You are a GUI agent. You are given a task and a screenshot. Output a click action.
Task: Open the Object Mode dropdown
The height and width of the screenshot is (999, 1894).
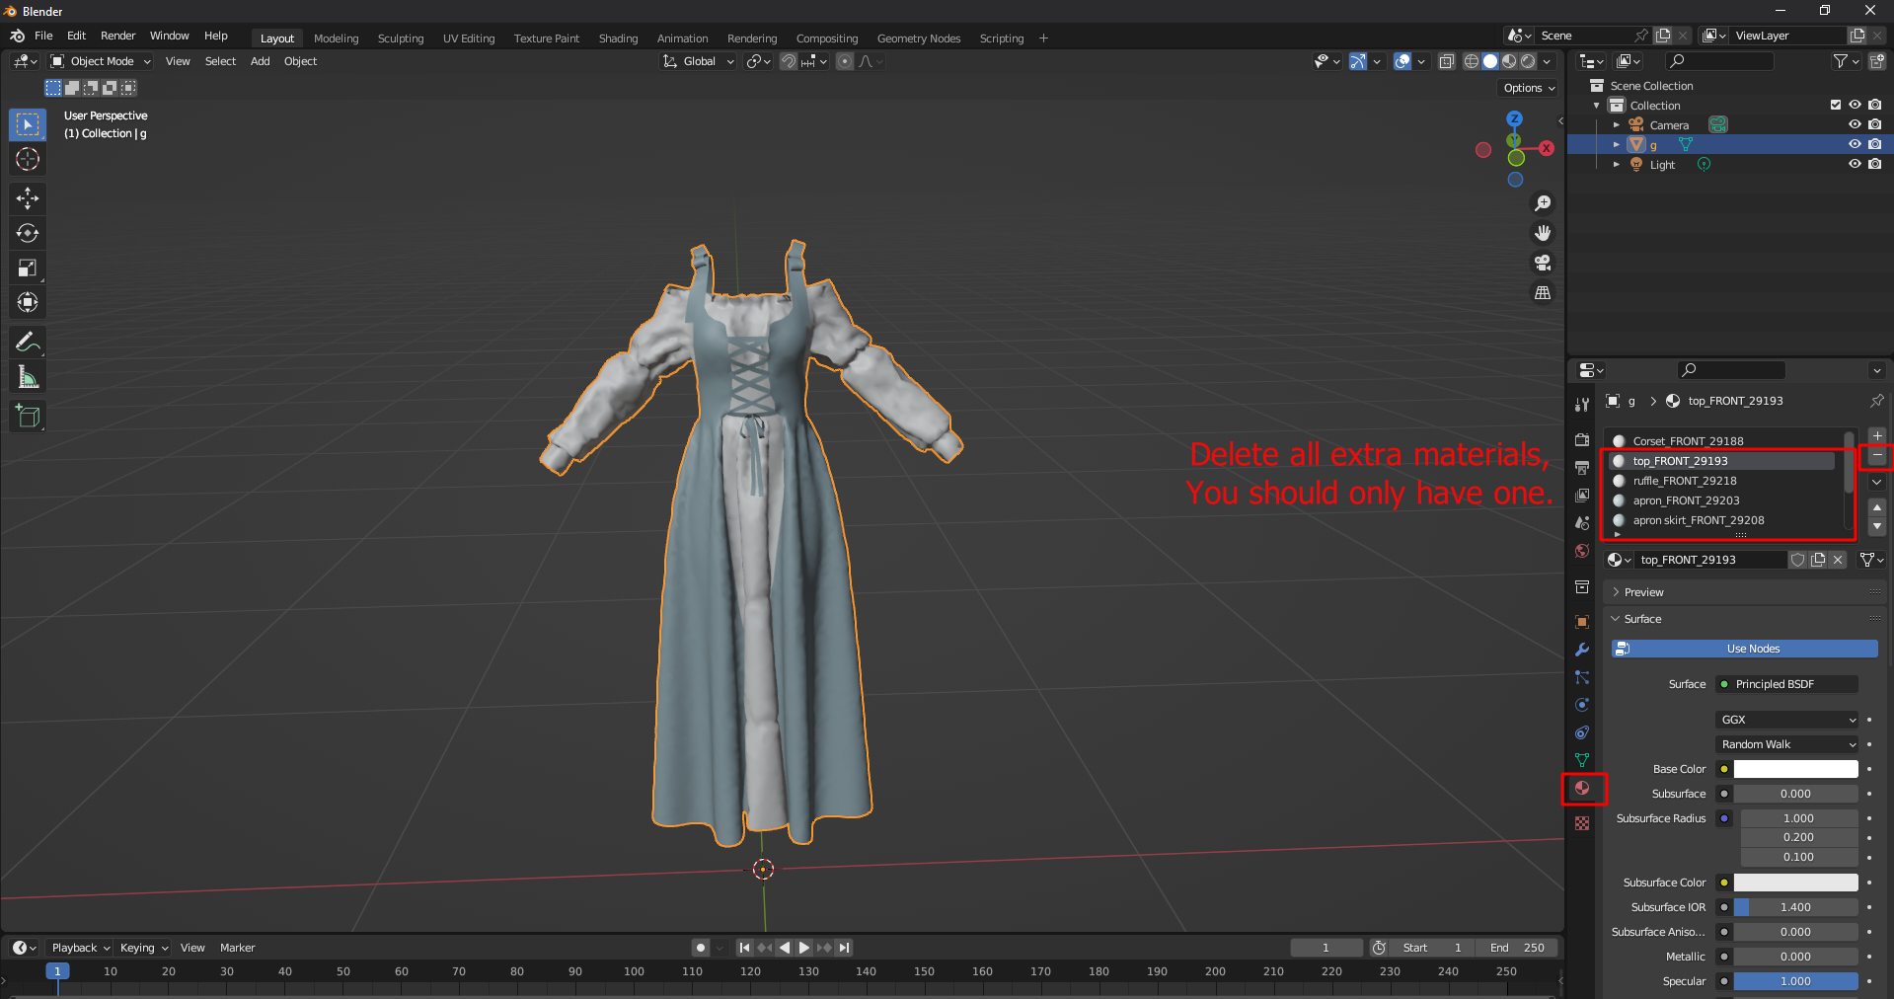pyautogui.click(x=101, y=61)
